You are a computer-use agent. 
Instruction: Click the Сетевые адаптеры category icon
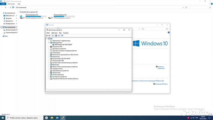(x=51, y=75)
